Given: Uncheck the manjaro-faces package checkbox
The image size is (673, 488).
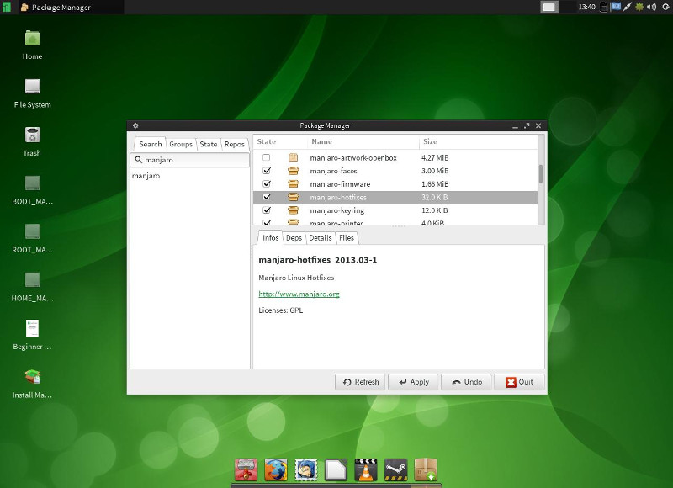Looking at the screenshot, I should pyautogui.click(x=267, y=171).
